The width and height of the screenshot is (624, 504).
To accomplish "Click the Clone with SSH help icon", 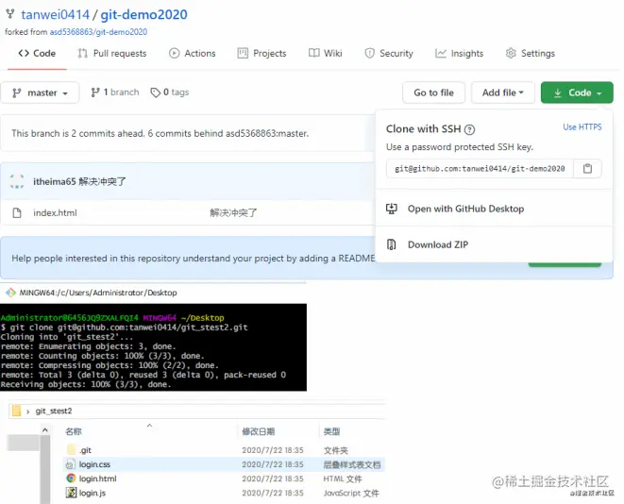I will pyautogui.click(x=469, y=129).
